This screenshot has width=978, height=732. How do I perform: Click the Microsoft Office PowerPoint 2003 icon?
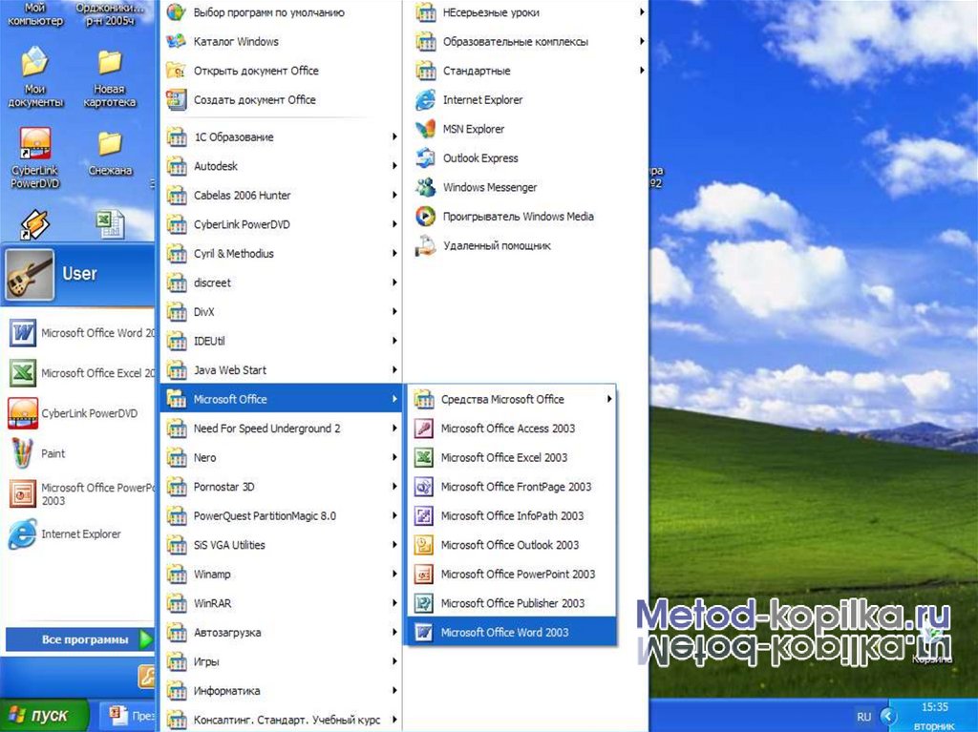(424, 575)
